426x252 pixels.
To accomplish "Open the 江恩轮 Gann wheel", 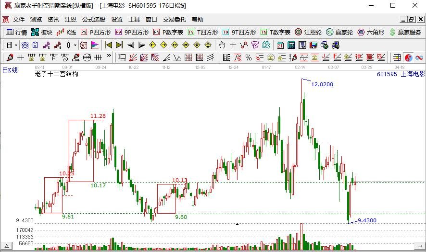I will click(x=308, y=32).
